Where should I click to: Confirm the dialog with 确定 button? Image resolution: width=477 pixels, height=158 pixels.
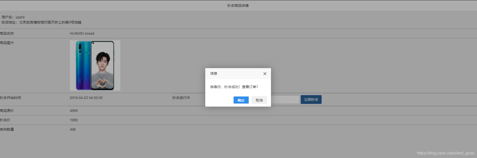click(x=241, y=100)
